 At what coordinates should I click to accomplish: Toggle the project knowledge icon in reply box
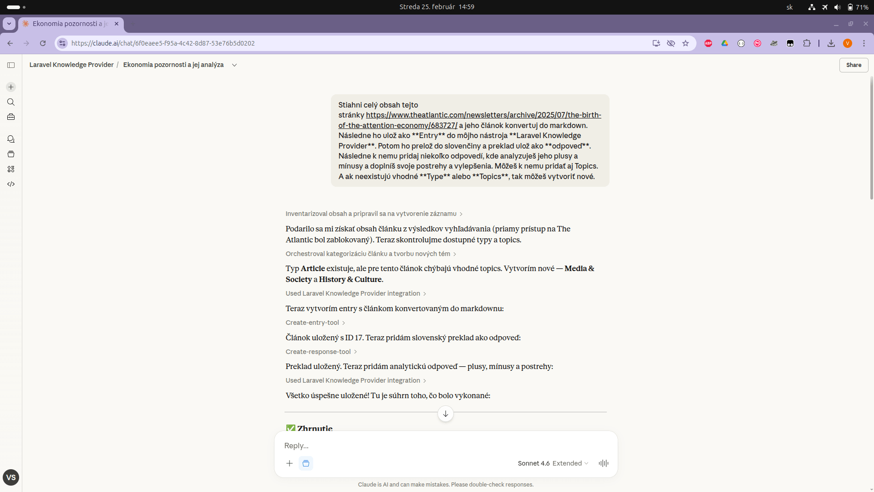click(x=306, y=463)
